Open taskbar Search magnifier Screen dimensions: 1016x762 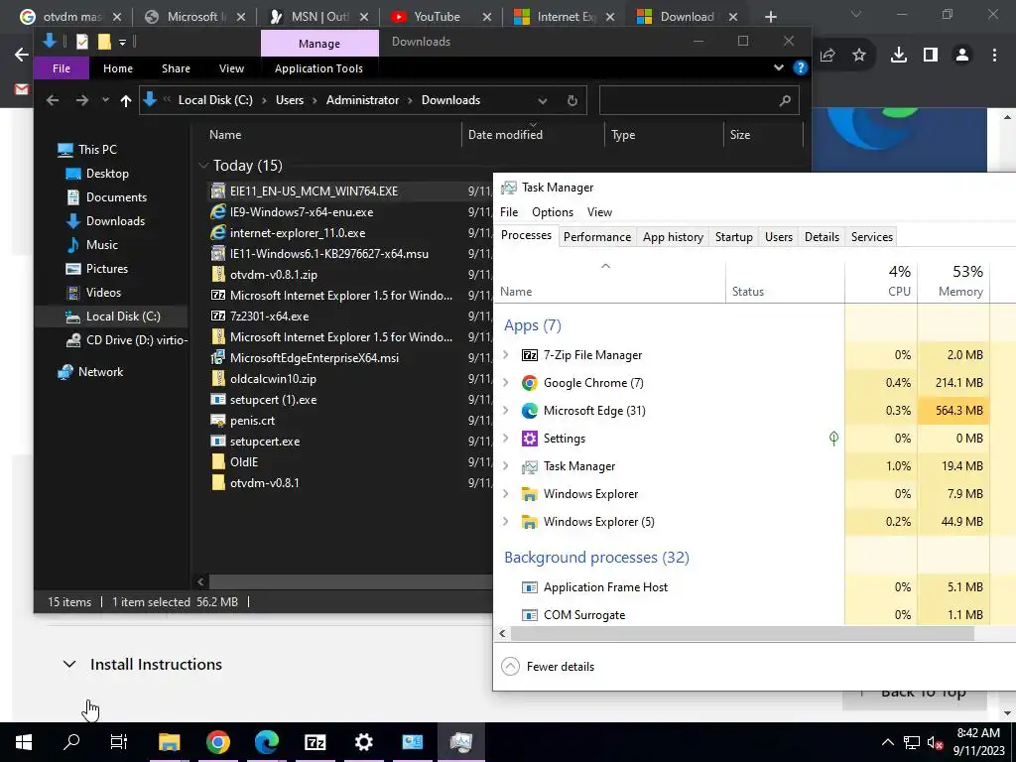tap(71, 742)
